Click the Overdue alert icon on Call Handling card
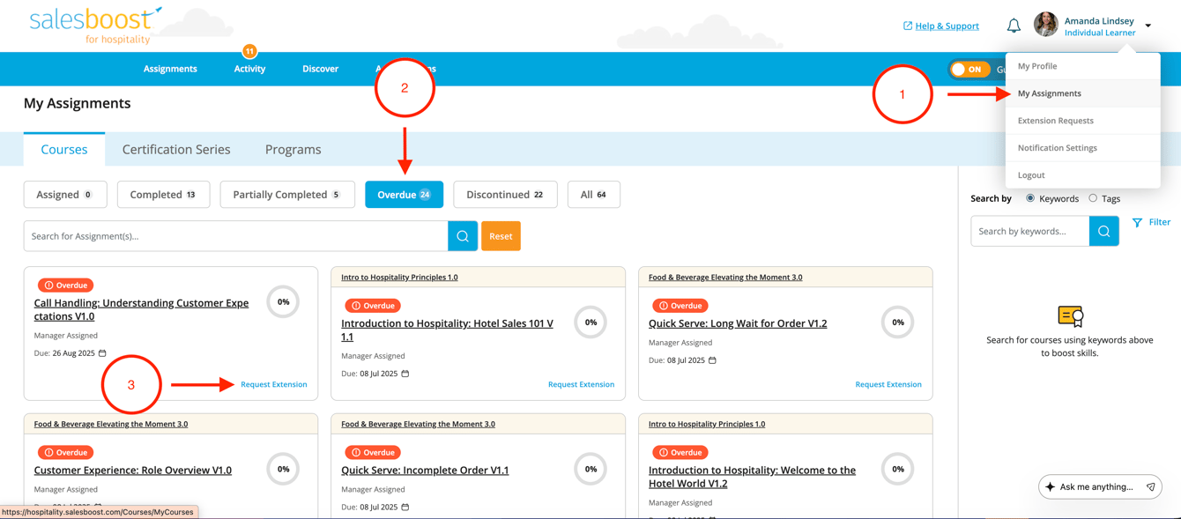1181x519 pixels. point(48,285)
